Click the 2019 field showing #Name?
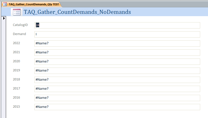Screen dimensions: 208x118 [x=117, y=71]
